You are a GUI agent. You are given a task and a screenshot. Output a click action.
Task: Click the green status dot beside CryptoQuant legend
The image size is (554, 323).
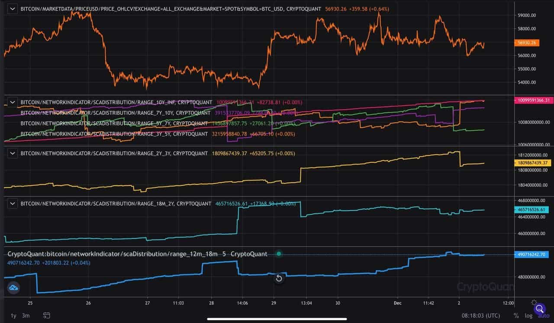click(279, 254)
